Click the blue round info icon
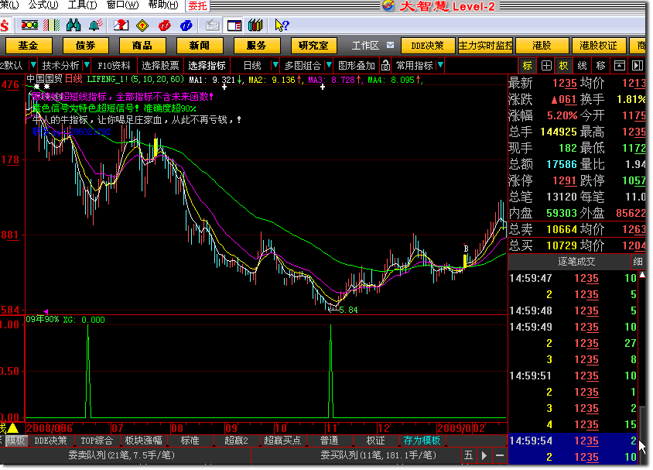This screenshot has height=470, width=653. tap(186, 26)
